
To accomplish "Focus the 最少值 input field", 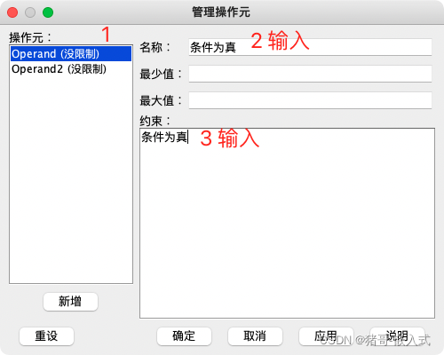I will coord(310,74).
